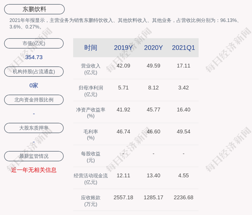Click receivables value 2557.18
Image resolution: width=252 pixels, height=215 pixels.
123,197
